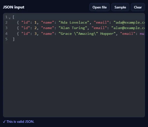Click the "alan@example" email value
This screenshot has height=127, width=148.
pyautogui.click(x=128, y=28)
